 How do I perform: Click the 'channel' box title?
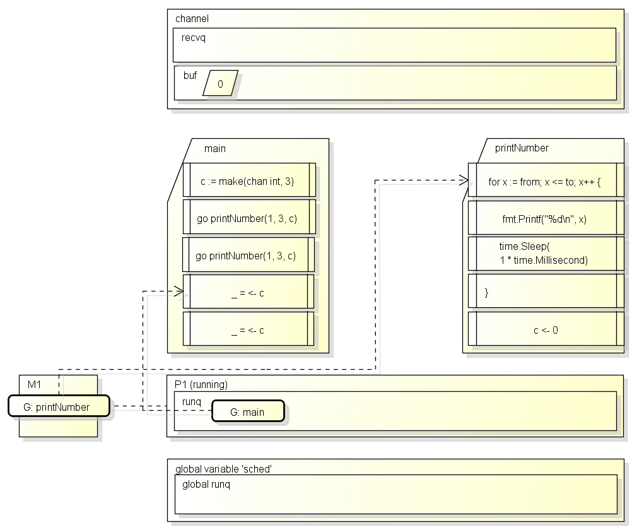[x=192, y=18]
